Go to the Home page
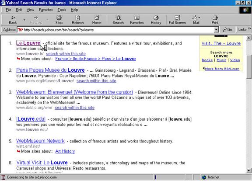The width and height of the screenshot is (252, 181). tap(97, 20)
